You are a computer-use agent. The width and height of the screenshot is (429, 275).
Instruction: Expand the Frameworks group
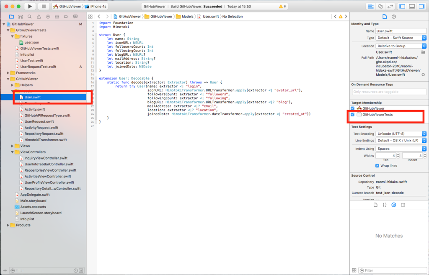8,73
